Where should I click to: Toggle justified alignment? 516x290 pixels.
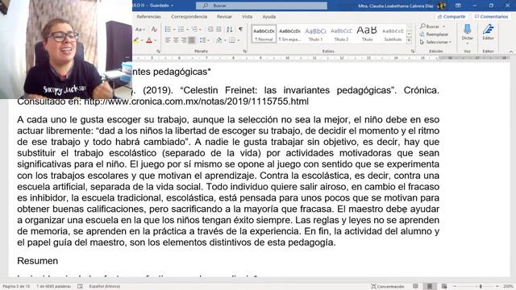(192, 40)
